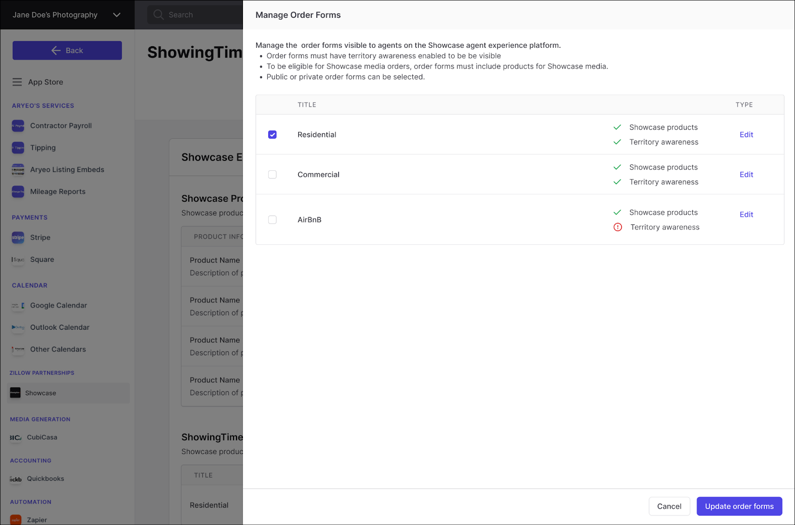The image size is (795, 525).
Task: Click the Tipping app icon
Action: [18, 148]
